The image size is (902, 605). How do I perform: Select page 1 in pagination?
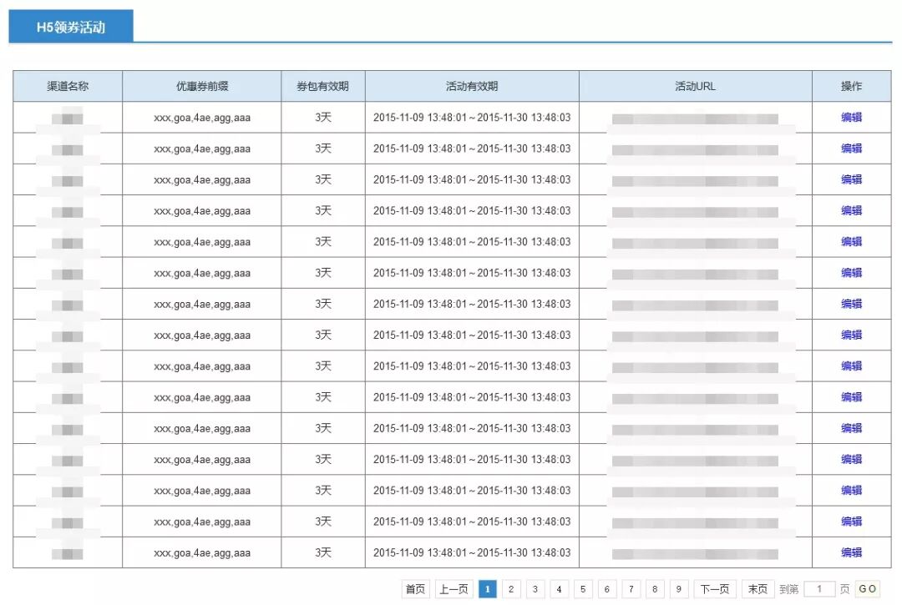coord(487,589)
